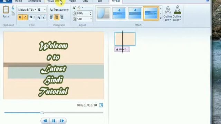
Task: Choose the font color A icon
Action: point(31,17)
